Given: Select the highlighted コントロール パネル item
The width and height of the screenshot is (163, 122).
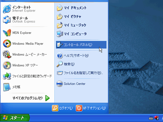Looking at the screenshot, I should 81,45.
